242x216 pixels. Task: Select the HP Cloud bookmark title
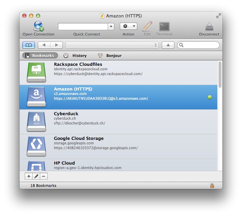(x=64, y=163)
